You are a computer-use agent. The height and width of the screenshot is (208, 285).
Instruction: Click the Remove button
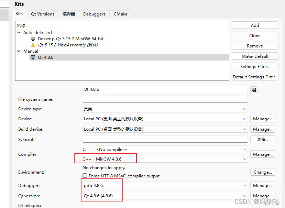[x=255, y=46]
